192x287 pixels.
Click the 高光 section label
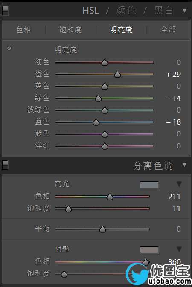[x=62, y=184]
